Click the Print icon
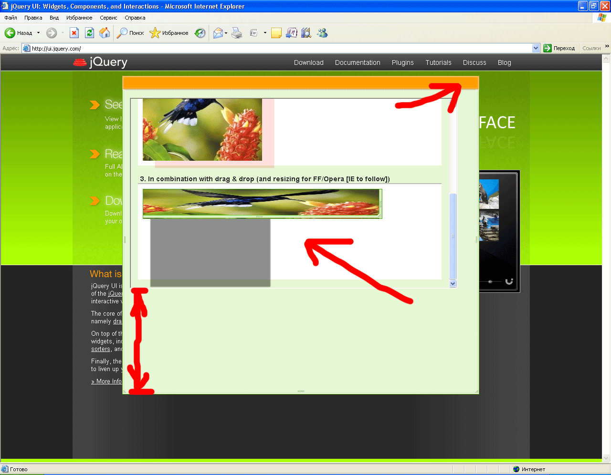 tap(237, 33)
